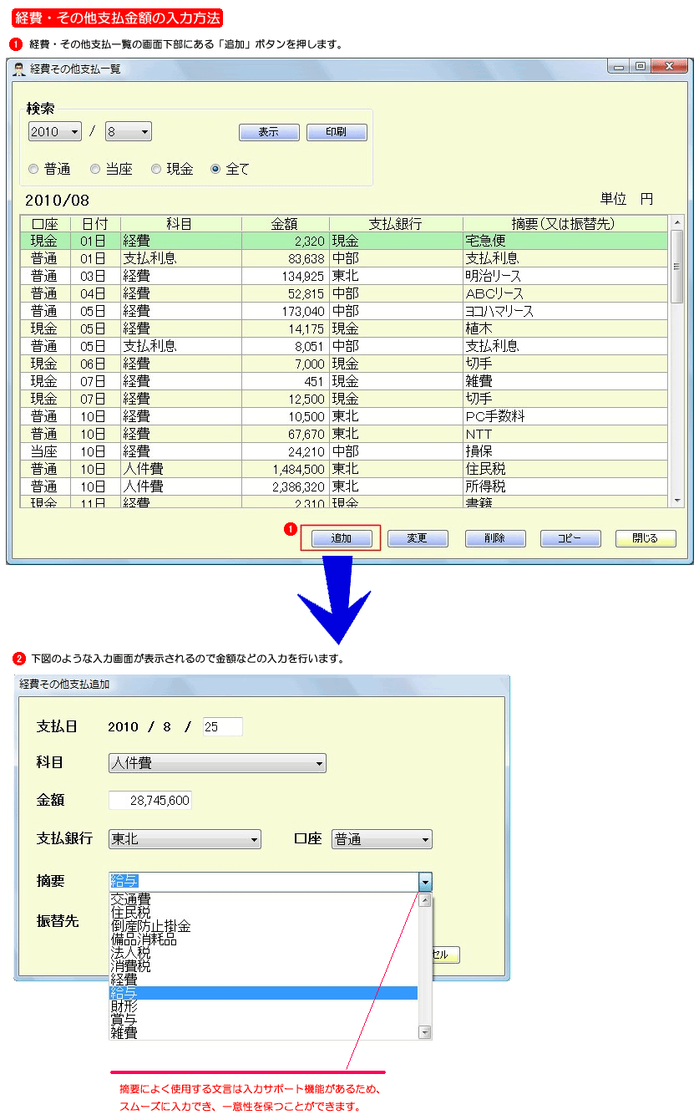The height and width of the screenshot is (1120, 699).
Task: Click the 摘要(又は振替先) column header
Action: (x=565, y=224)
